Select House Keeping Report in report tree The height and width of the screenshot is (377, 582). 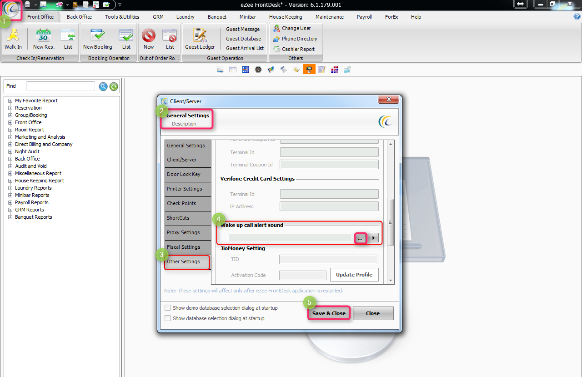pos(40,181)
